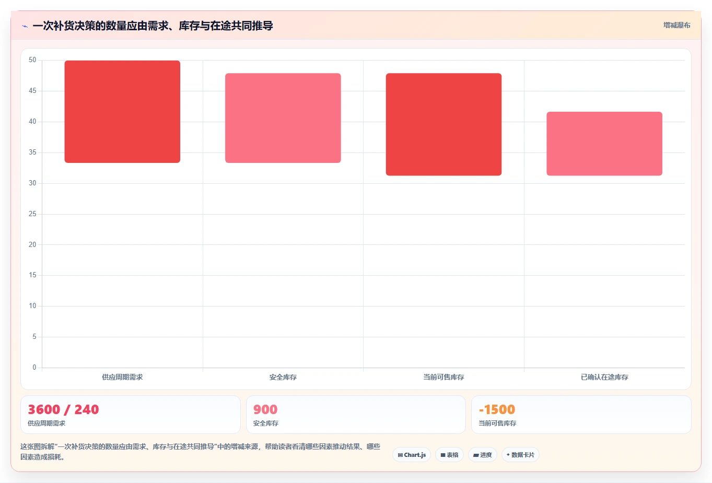Click the 已确认在途库存 bar in chart
The image size is (712, 483).
[x=604, y=144]
